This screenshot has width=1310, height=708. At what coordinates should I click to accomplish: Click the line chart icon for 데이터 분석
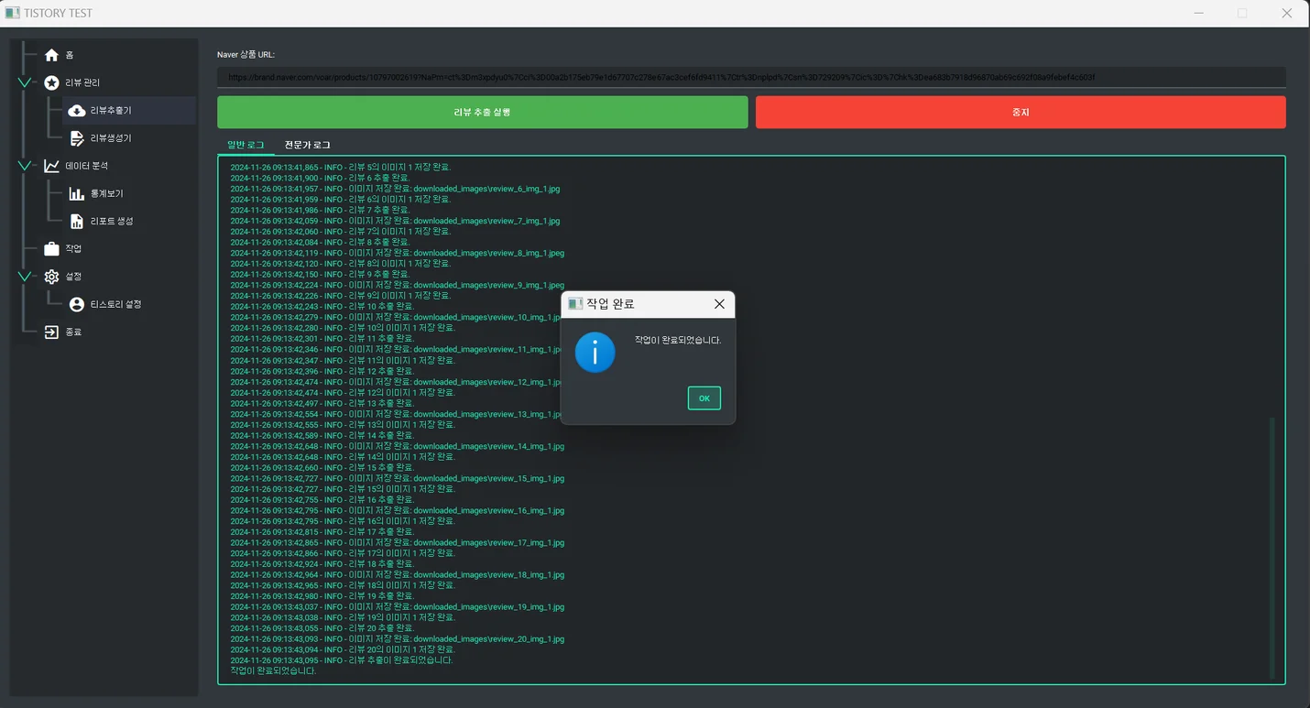51,166
